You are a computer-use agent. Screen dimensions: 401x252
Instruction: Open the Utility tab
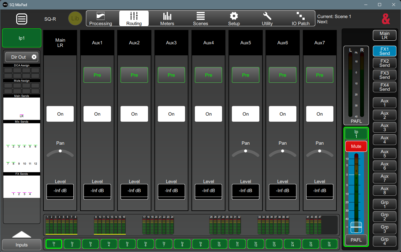(267, 19)
